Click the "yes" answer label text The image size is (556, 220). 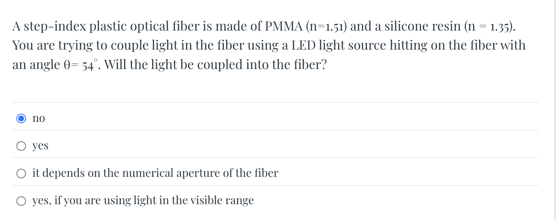coord(40,146)
